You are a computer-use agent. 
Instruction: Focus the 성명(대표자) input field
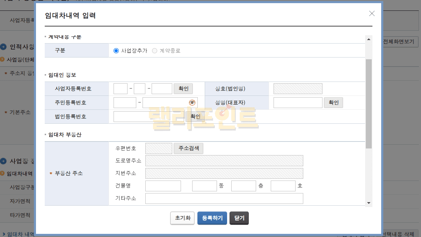pos(298,102)
